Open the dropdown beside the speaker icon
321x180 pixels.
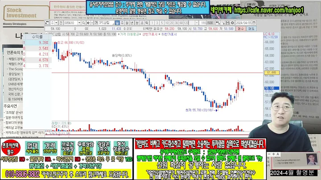click(x=92, y=23)
